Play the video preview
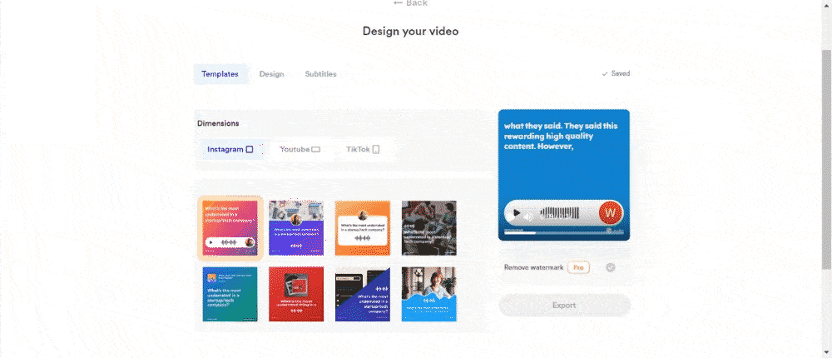Viewport: 832px width, 358px height. click(x=517, y=213)
